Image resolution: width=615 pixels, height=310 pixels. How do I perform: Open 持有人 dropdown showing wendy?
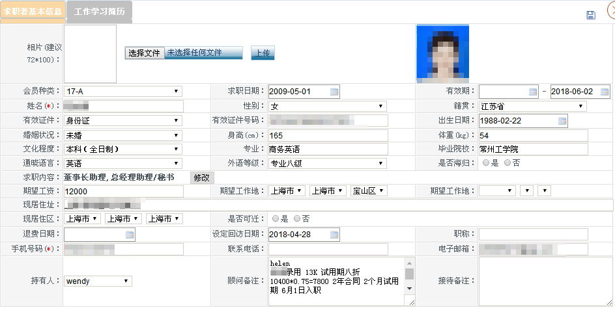click(98, 281)
